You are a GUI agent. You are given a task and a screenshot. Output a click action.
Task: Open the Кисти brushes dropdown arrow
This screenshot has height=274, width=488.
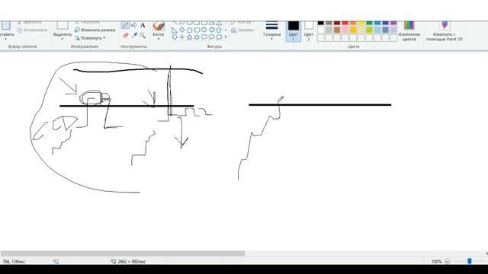159,39
